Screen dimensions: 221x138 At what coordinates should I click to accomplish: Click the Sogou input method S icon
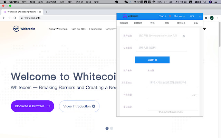tap(191, 2)
